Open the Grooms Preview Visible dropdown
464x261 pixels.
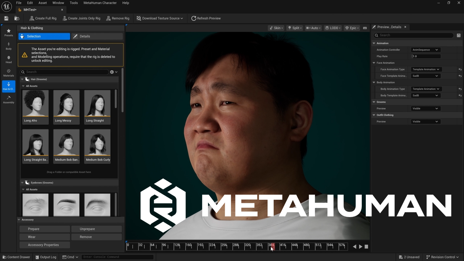pyautogui.click(x=426, y=108)
